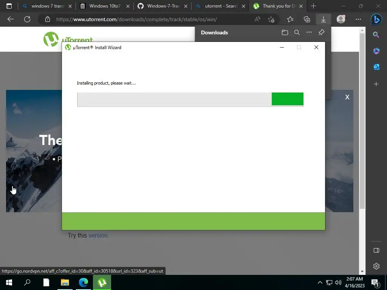Close the 'utorrent - Search' tab
Image resolution: width=387 pixels, height=290 pixels.
pos(243,6)
